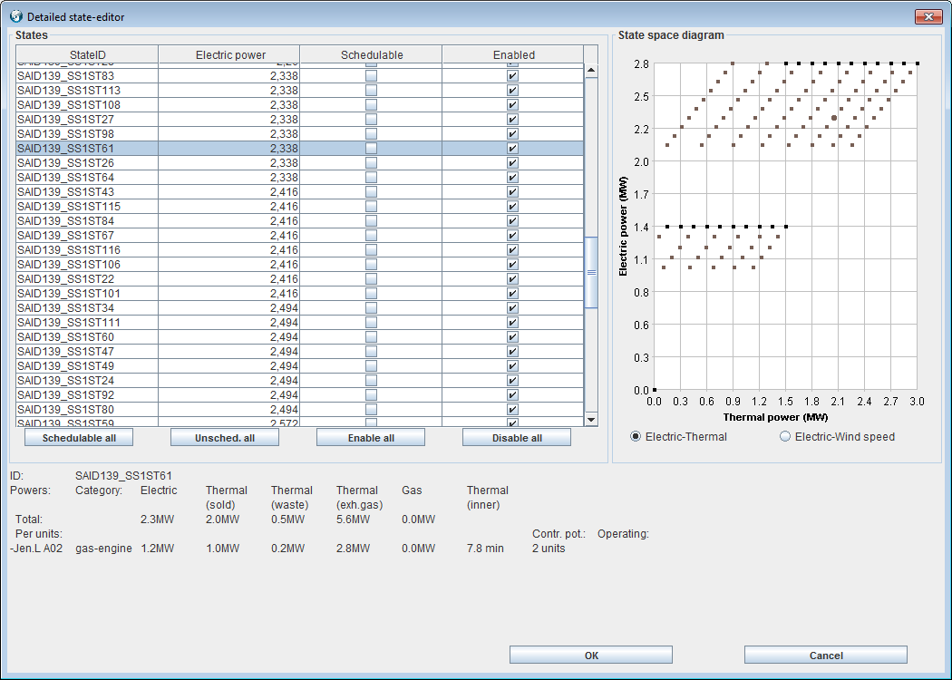Click the -Jen.L A02 unit label
The height and width of the screenshot is (680, 952).
36,549
